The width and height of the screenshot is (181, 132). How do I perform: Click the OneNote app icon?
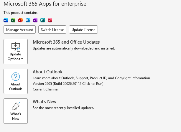point(35,20)
